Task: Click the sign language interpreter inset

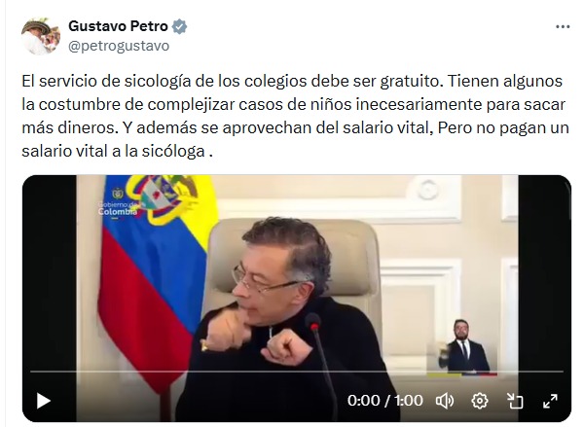Action: tap(463, 345)
